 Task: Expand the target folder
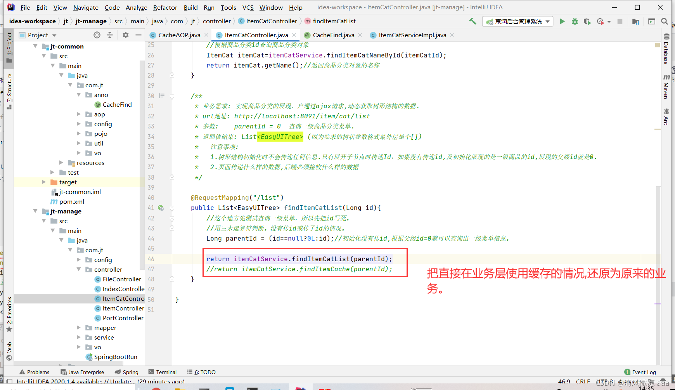44,182
